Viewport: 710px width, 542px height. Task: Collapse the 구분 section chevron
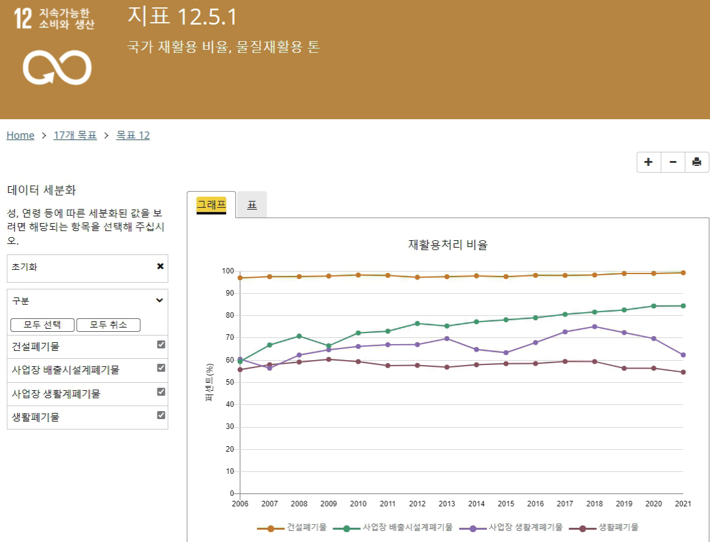[x=160, y=300]
